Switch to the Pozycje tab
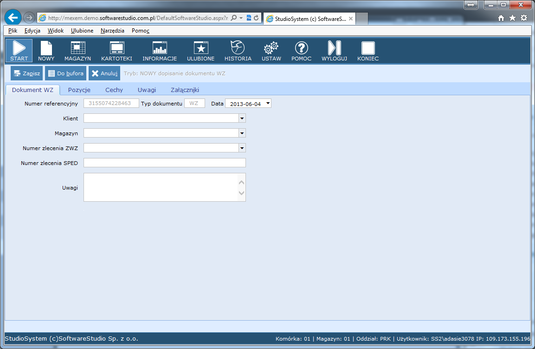535x349 pixels. pyautogui.click(x=79, y=90)
